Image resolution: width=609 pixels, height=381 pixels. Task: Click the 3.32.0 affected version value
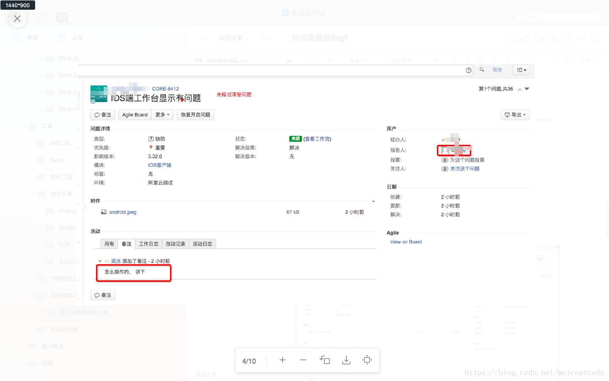click(x=155, y=156)
